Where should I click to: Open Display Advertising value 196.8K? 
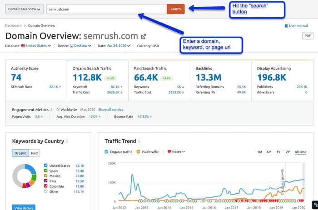pos(272,78)
